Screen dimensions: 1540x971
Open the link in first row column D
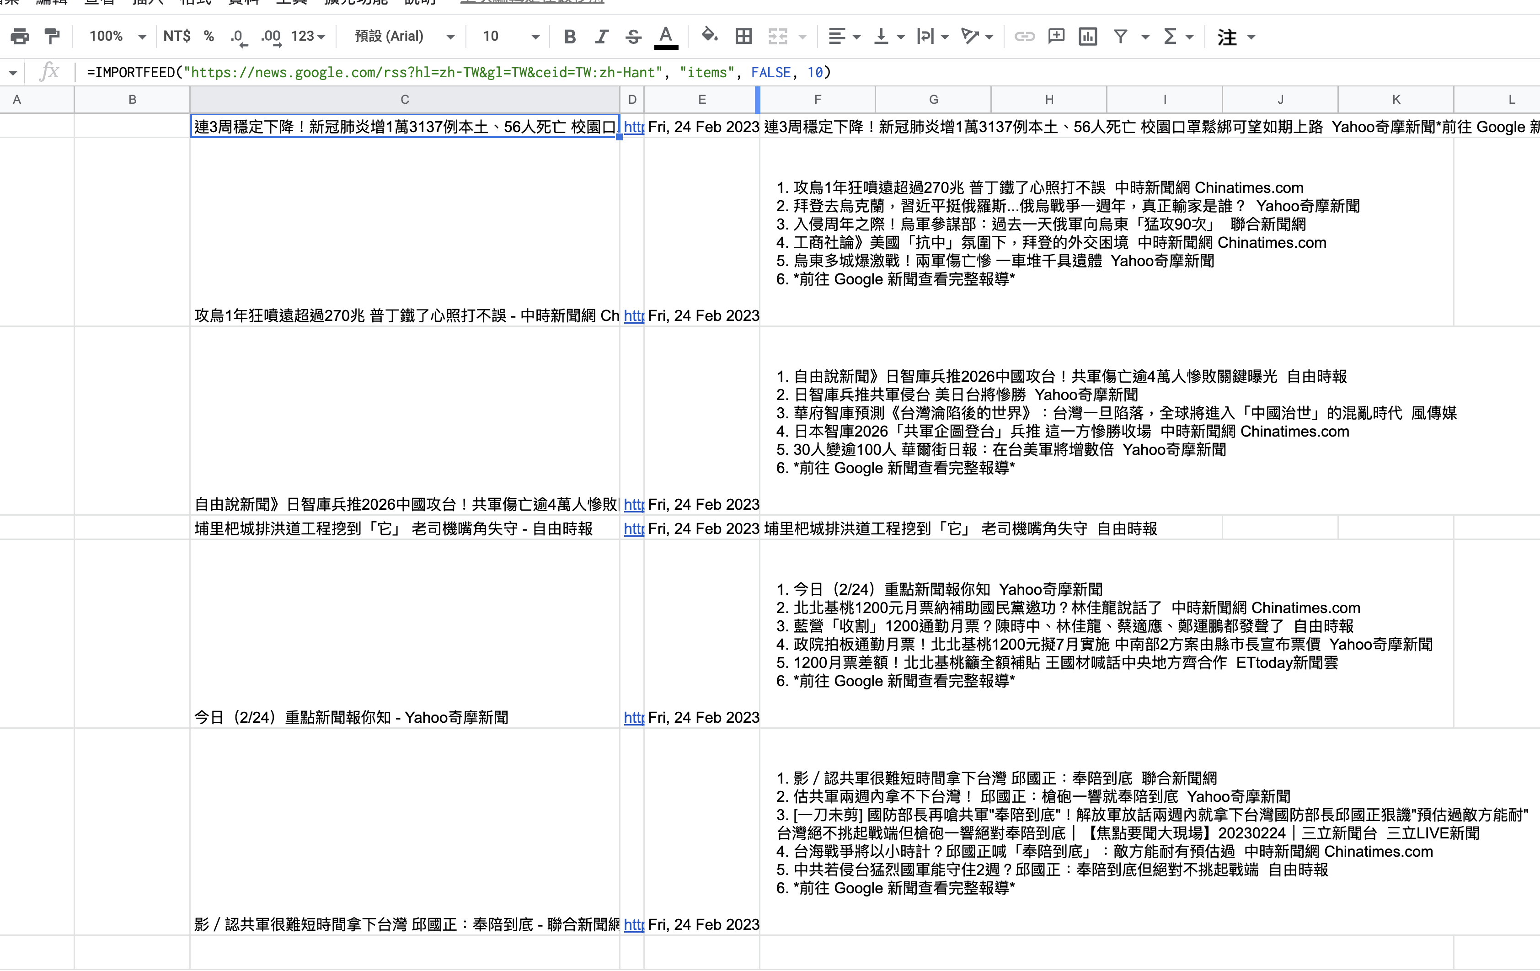633,127
